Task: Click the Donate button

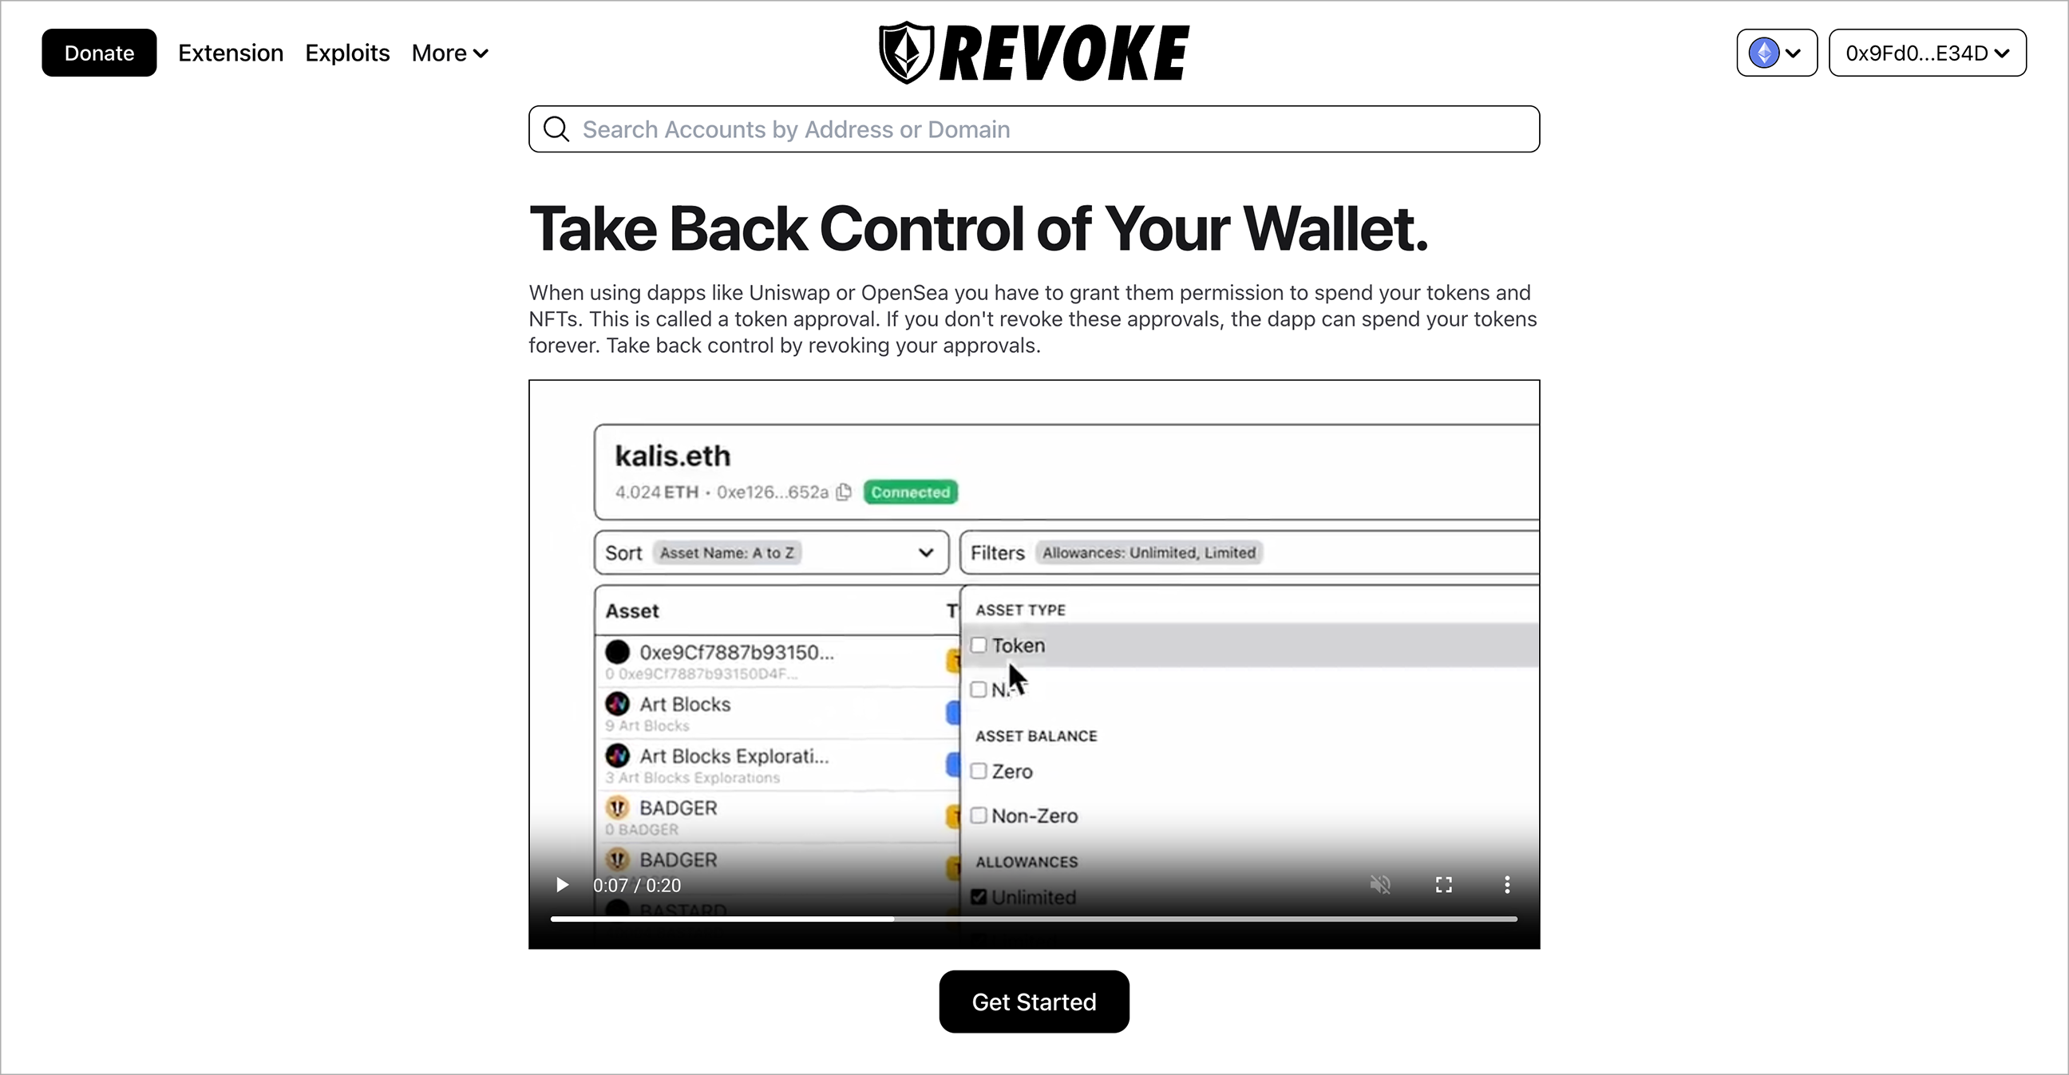Action: [x=98, y=52]
